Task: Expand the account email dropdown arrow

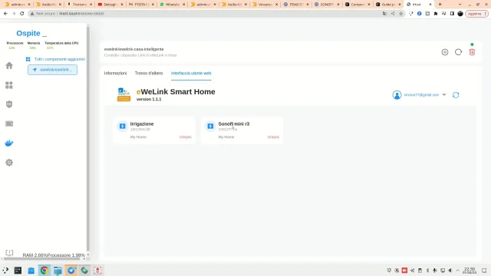Action: click(444, 95)
